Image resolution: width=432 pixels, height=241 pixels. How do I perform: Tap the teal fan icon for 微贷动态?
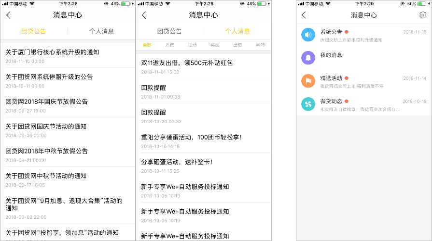tap(308, 104)
